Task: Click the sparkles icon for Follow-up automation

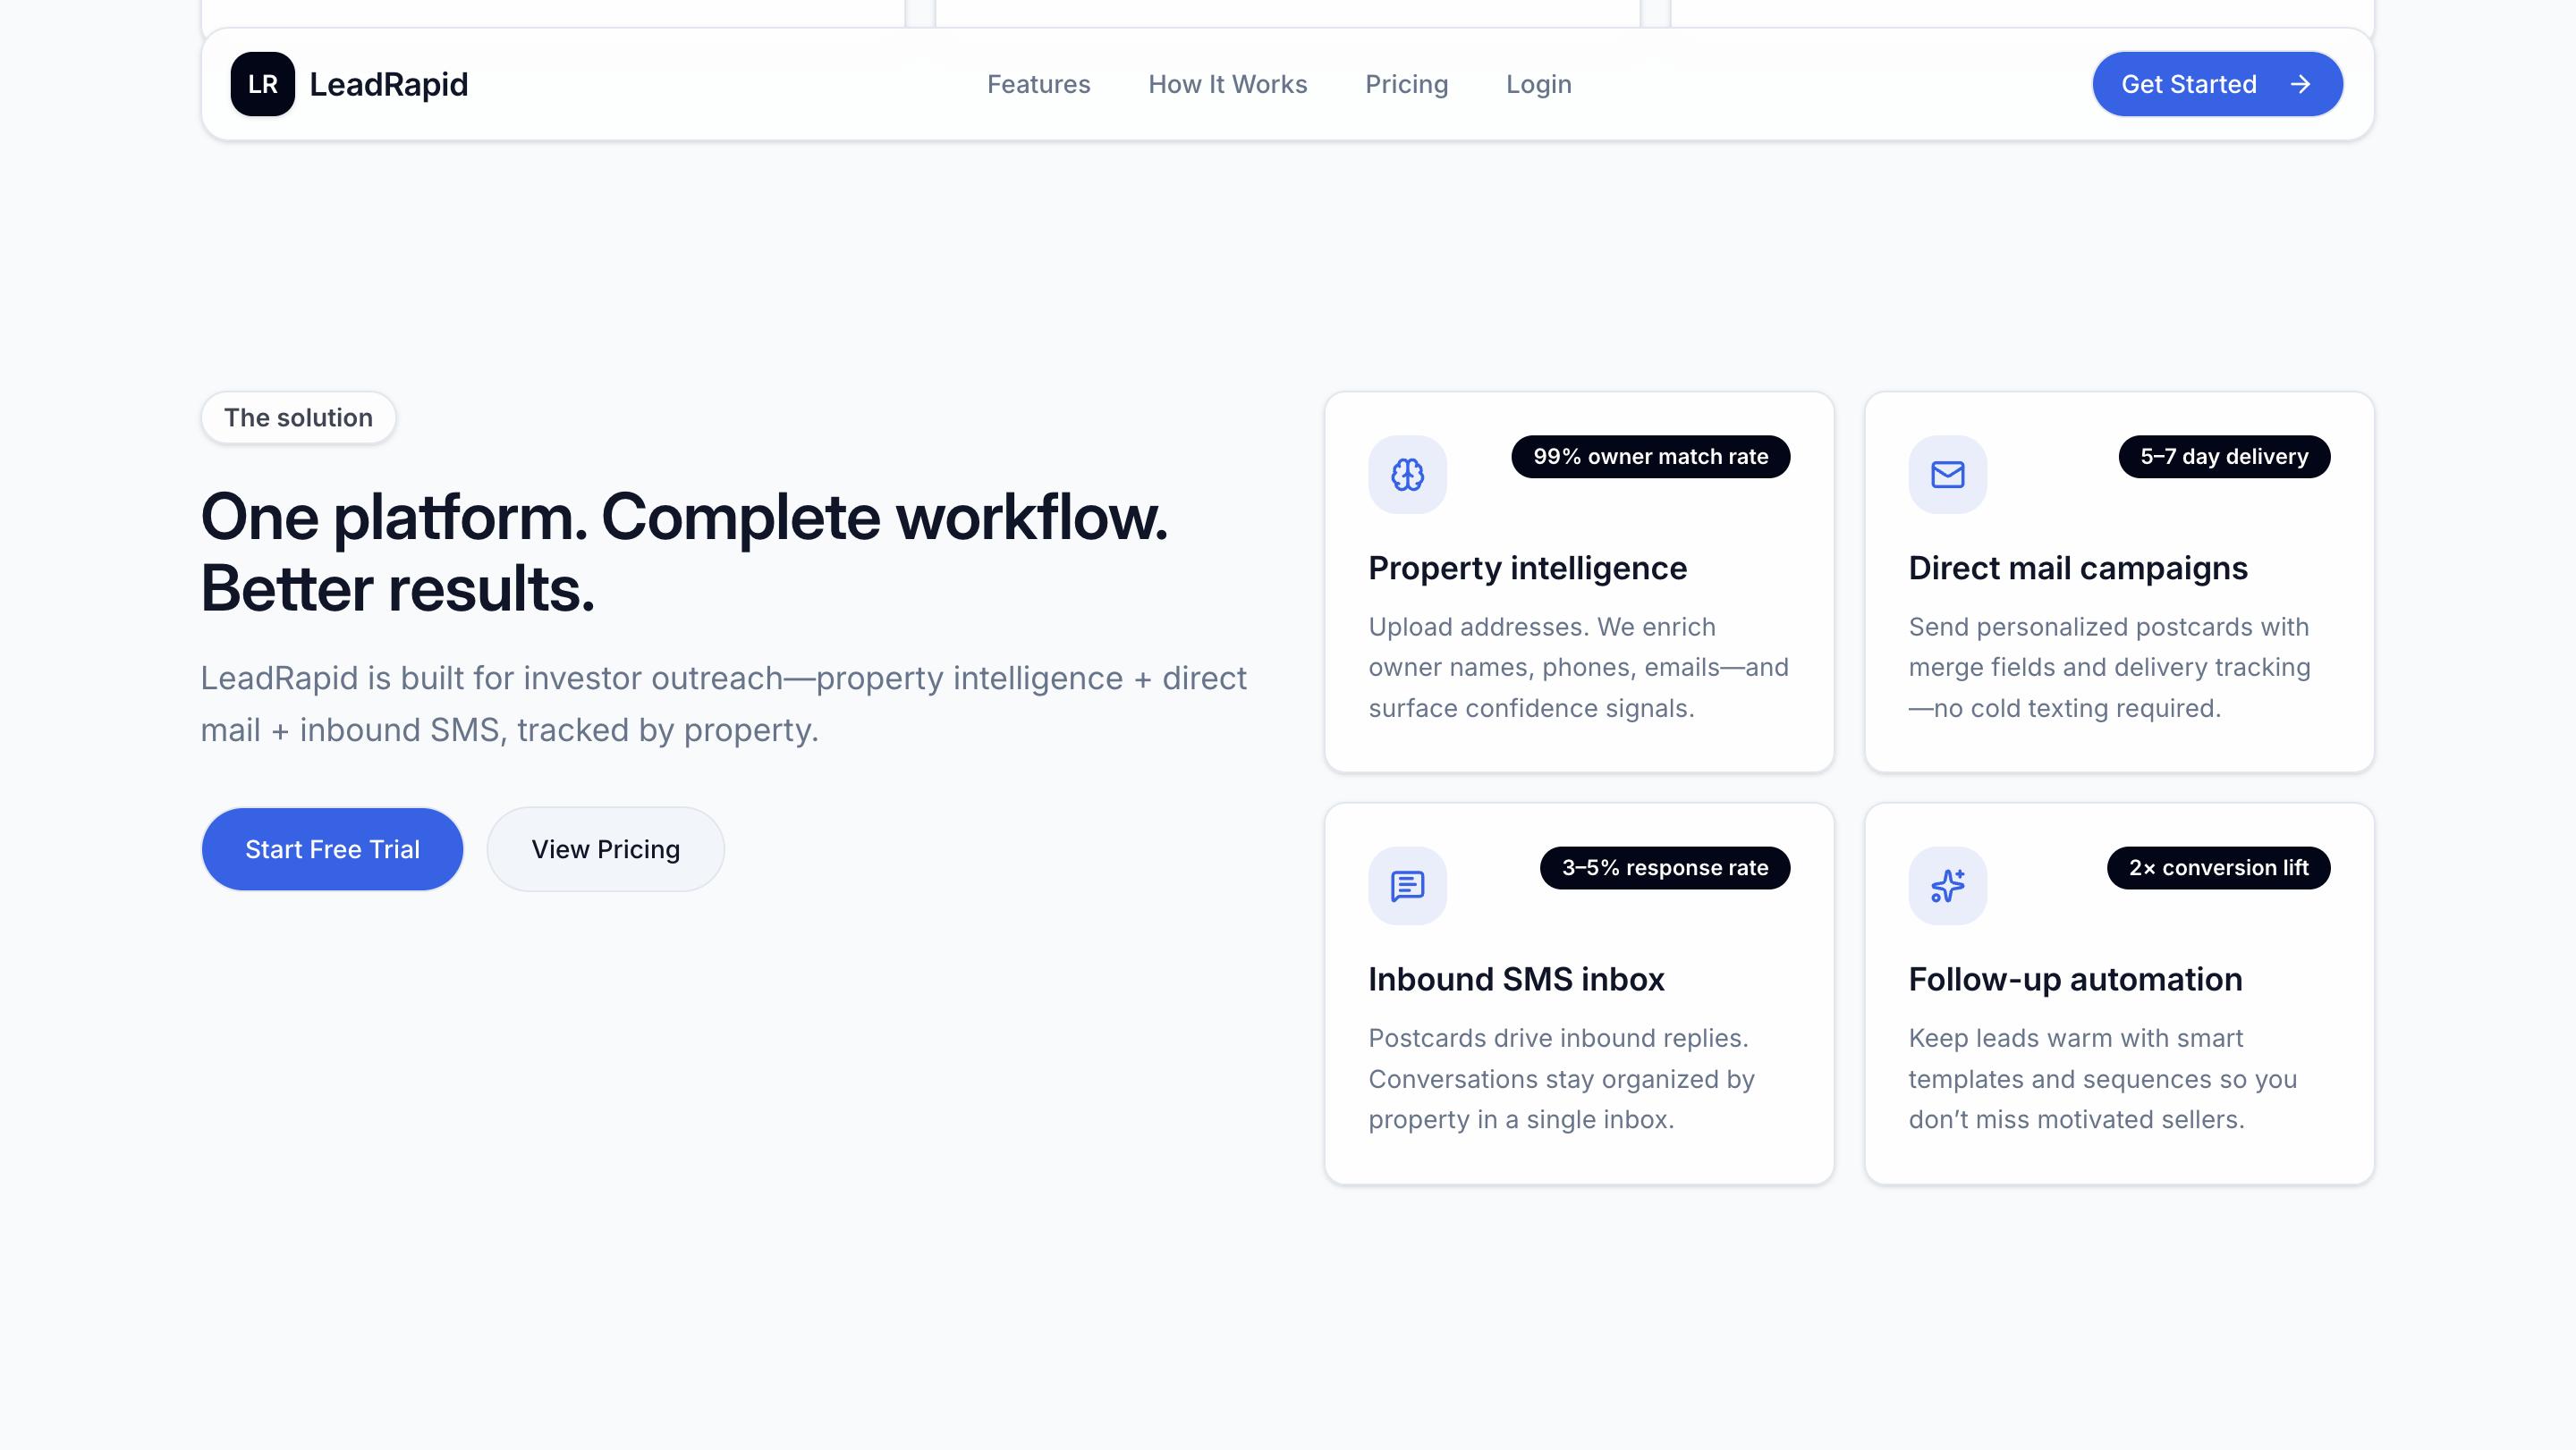Action: (x=1947, y=885)
